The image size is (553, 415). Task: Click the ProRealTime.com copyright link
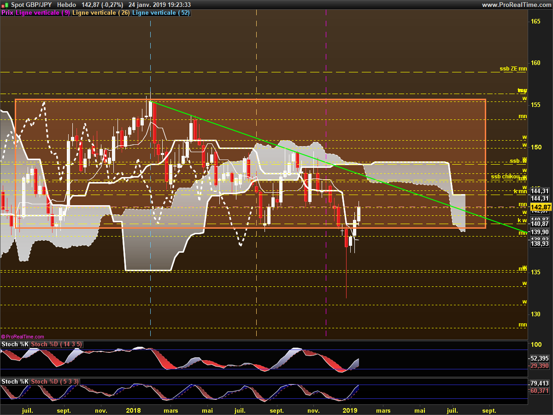[x=23, y=337]
